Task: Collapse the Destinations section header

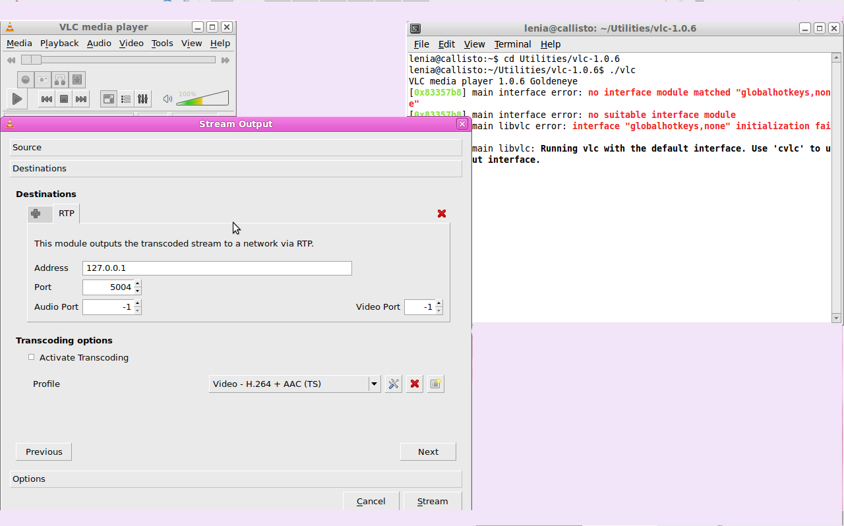Action: tap(235, 169)
